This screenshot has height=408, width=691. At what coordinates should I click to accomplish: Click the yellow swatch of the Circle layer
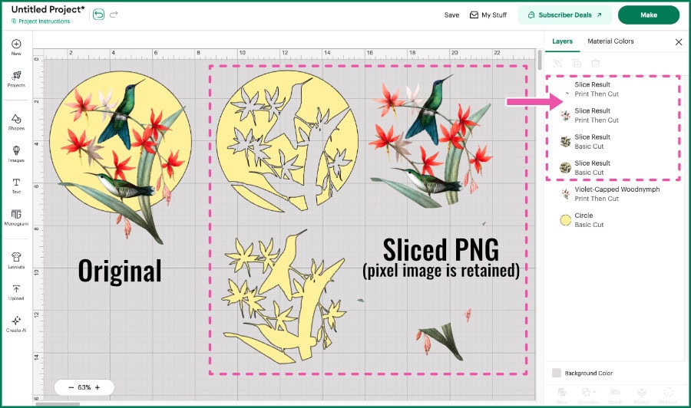[565, 220]
